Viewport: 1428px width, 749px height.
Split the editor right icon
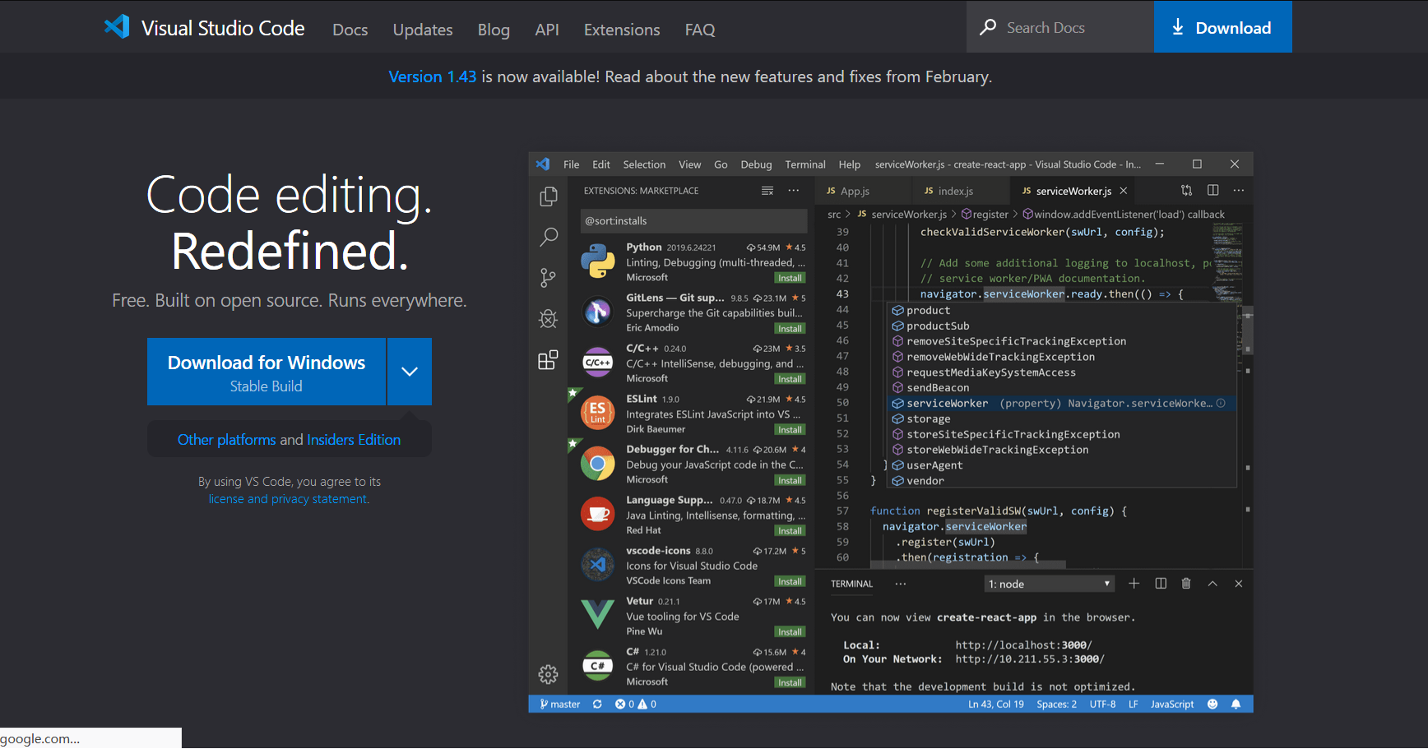(x=1212, y=190)
